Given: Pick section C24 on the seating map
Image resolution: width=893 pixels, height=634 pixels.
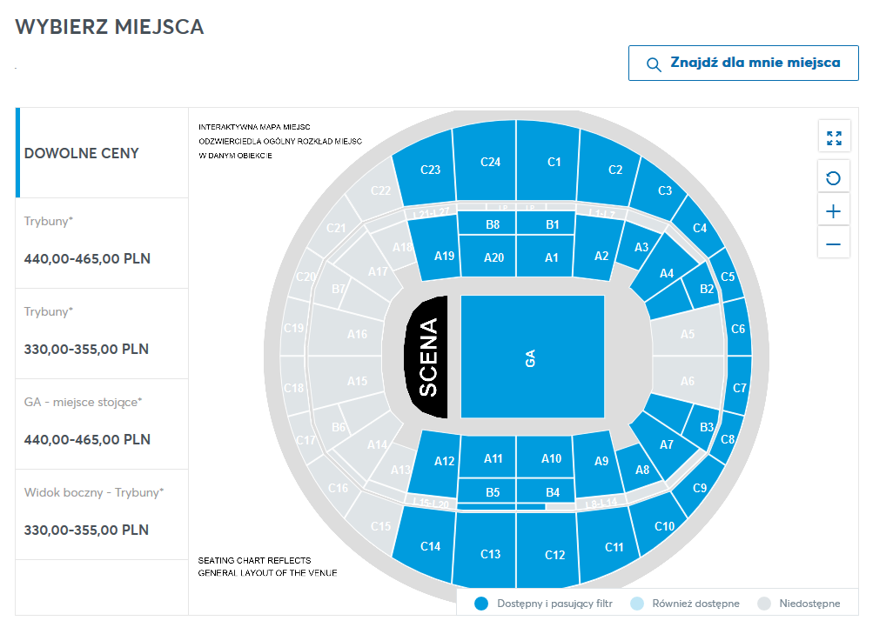Looking at the screenshot, I should (x=491, y=162).
